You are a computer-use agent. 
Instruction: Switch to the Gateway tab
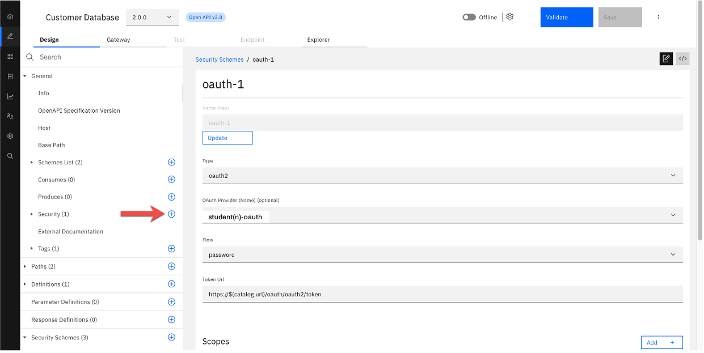(118, 40)
